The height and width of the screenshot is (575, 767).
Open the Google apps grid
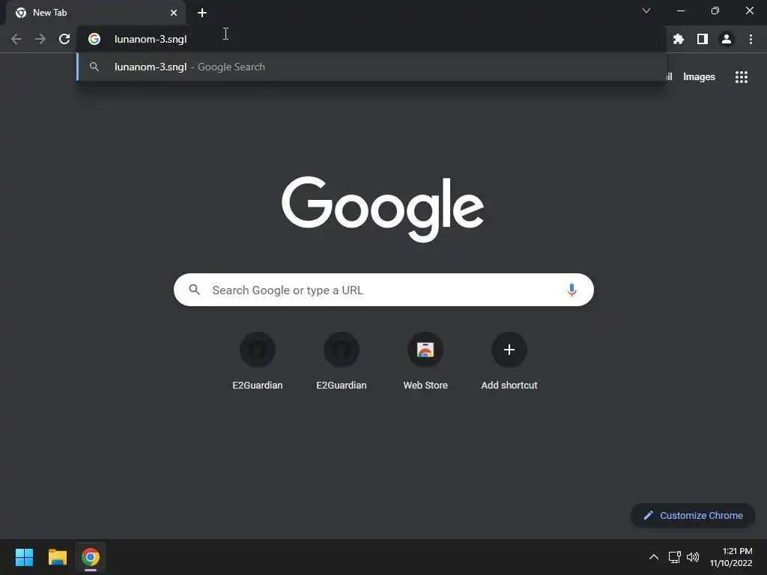click(742, 77)
